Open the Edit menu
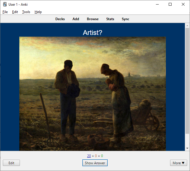Viewport: 190px width, 171px height. point(15,12)
